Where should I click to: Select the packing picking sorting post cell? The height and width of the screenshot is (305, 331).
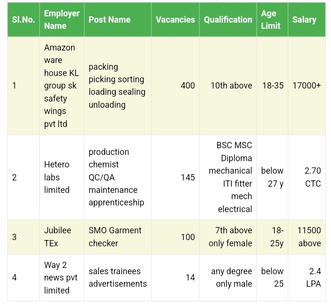[118, 86]
